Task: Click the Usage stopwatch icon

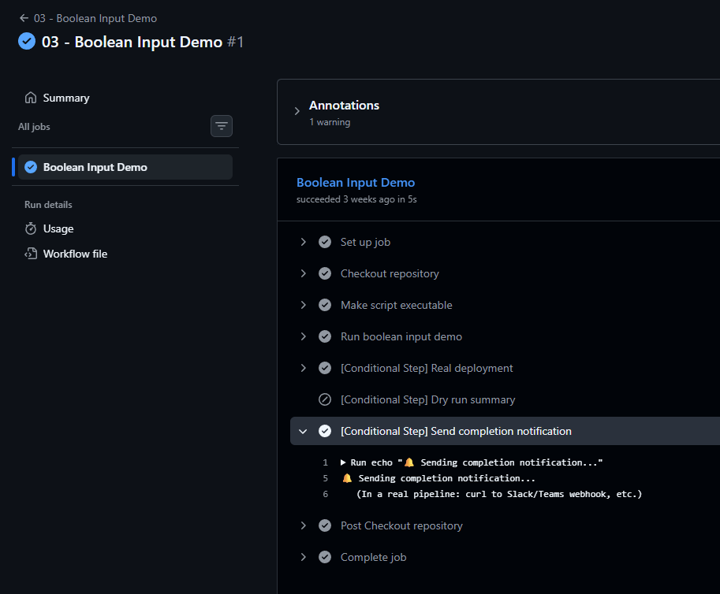Action: [31, 228]
